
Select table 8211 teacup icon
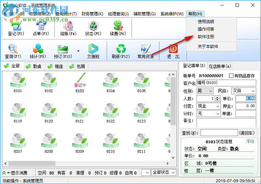coord(142,140)
